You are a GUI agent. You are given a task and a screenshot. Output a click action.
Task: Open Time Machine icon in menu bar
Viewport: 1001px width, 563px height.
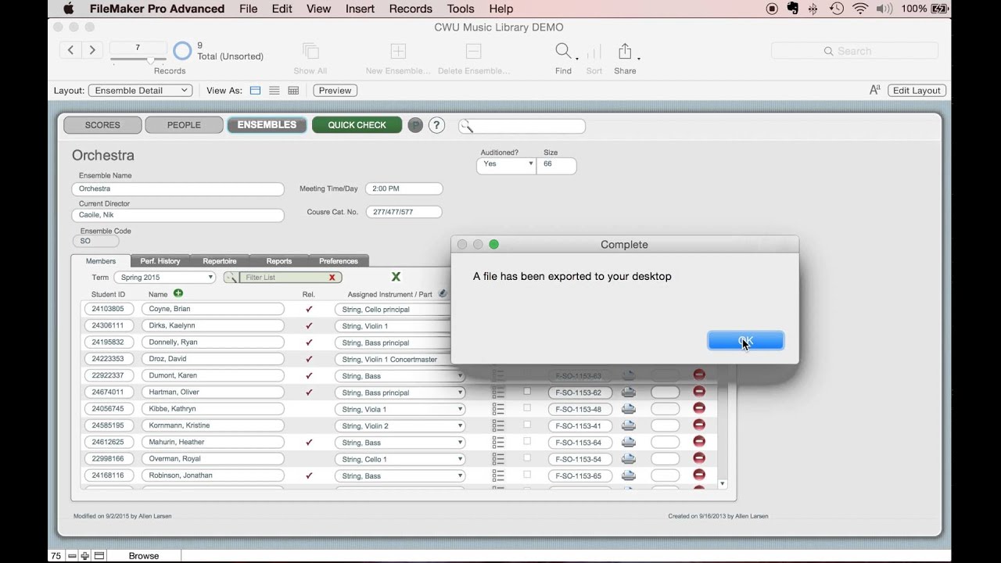(x=837, y=9)
